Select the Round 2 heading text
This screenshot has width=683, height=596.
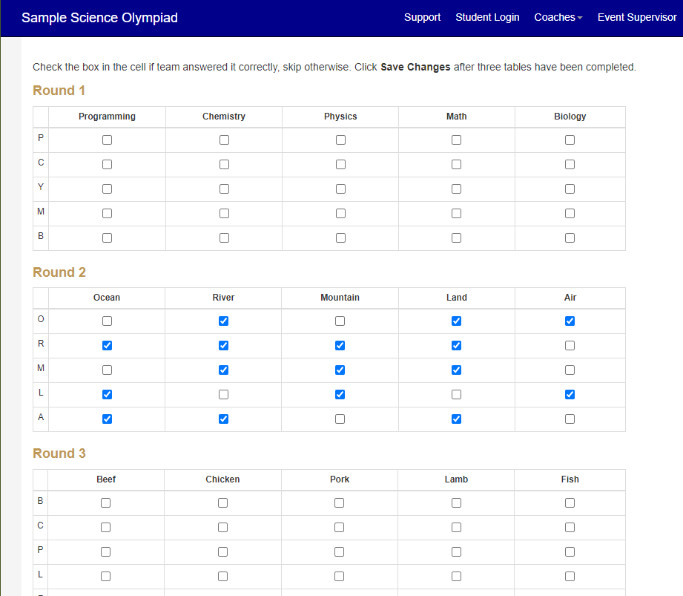pos(59,272)
